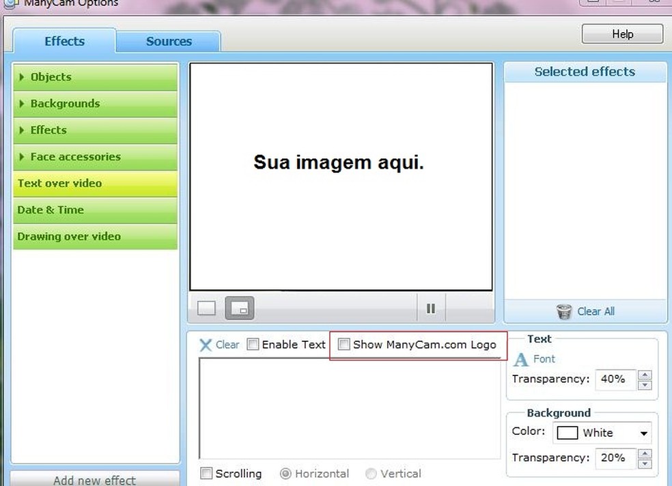Click inside the text entry area

click(x=350, y=408)
